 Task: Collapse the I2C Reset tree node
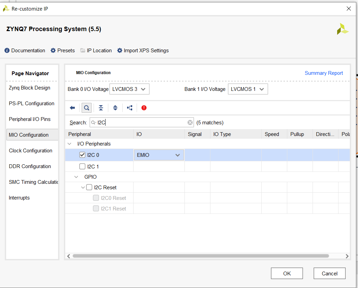83,187
